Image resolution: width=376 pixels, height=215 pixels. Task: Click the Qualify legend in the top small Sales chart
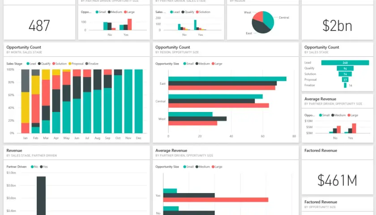[188, 12]
